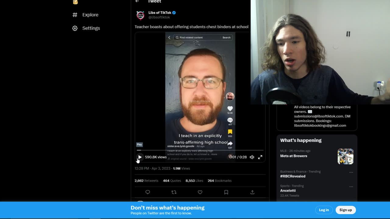Open Settings from the sidebar
390x219 pixels.
coord(86,28)
